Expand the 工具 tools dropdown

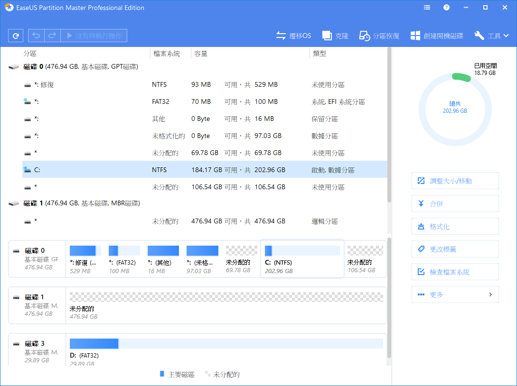tap(492, 36)
